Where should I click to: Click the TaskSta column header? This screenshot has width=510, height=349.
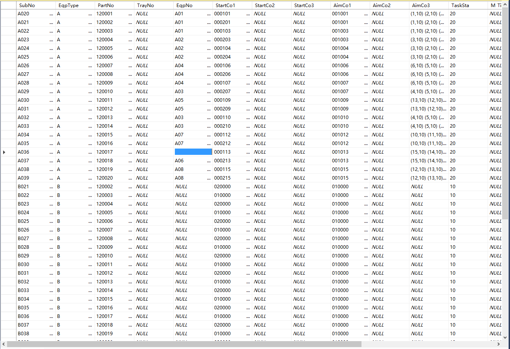(468, 6)
